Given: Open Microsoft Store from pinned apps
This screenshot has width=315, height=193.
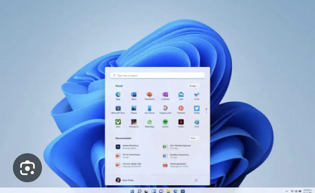Looking at the screenshot, I should point(118,110).
